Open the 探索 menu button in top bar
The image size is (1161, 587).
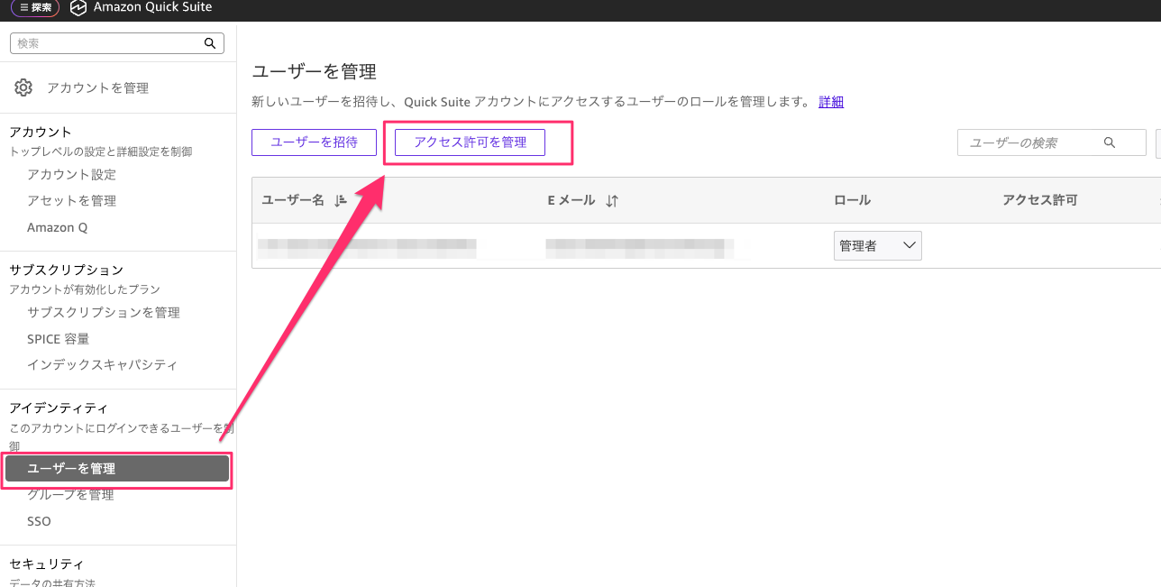point(35,7)
